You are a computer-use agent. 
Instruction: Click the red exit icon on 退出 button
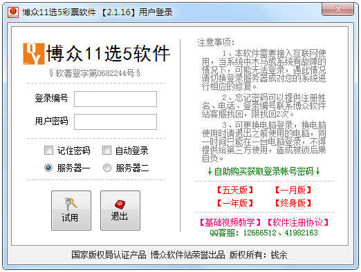pos(120,204)
